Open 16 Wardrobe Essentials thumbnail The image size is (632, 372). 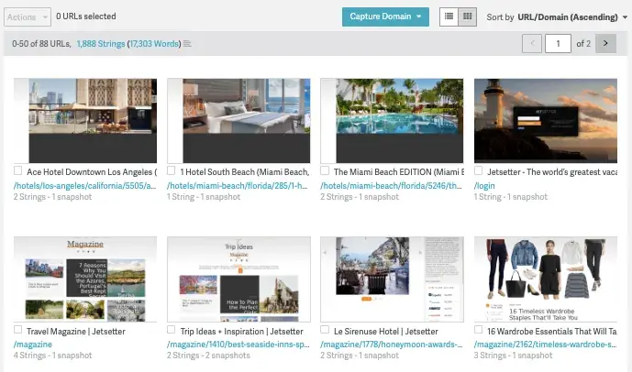coord(546,279)
